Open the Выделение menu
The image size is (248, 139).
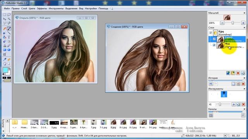coord(71,8)
